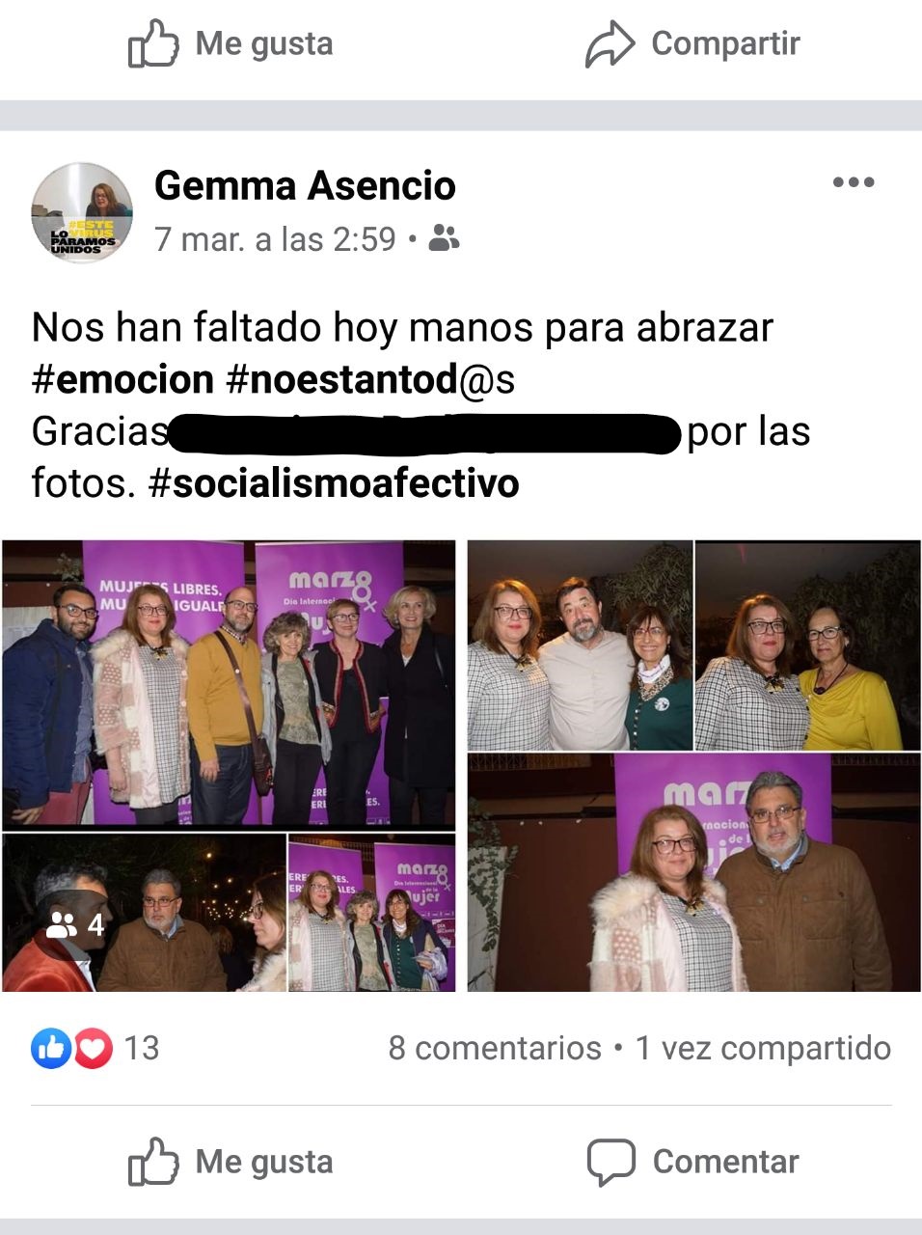This screenshot has width=922, height=1235.
Task: Open Gemma Asencio's profile picture
Action: 82,212
